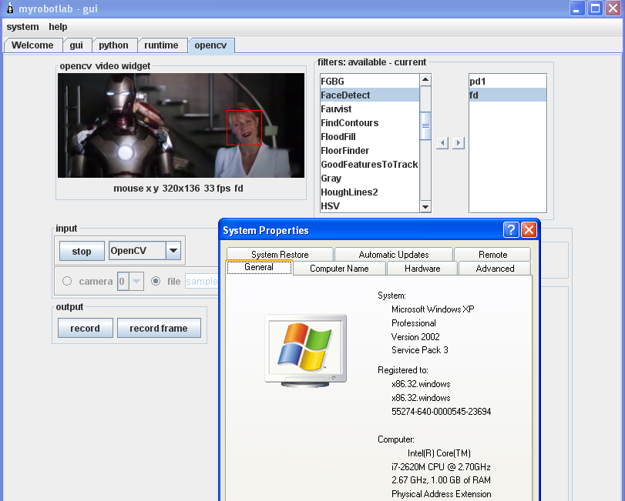
Task: Add filter using right arrow button
Action: click(459, 143)
